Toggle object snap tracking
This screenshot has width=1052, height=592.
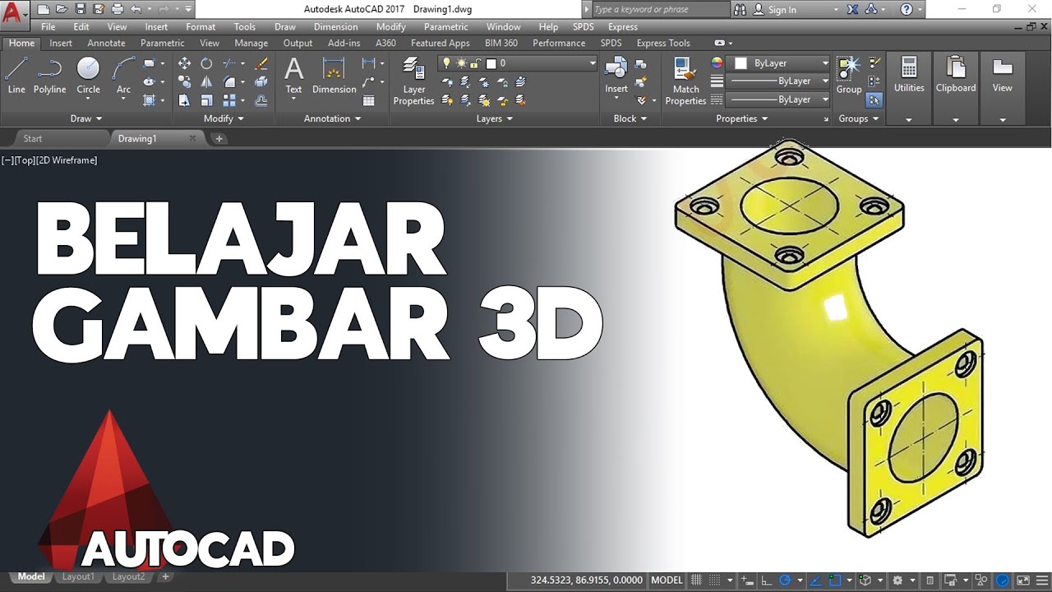click(x=818, y=580)
